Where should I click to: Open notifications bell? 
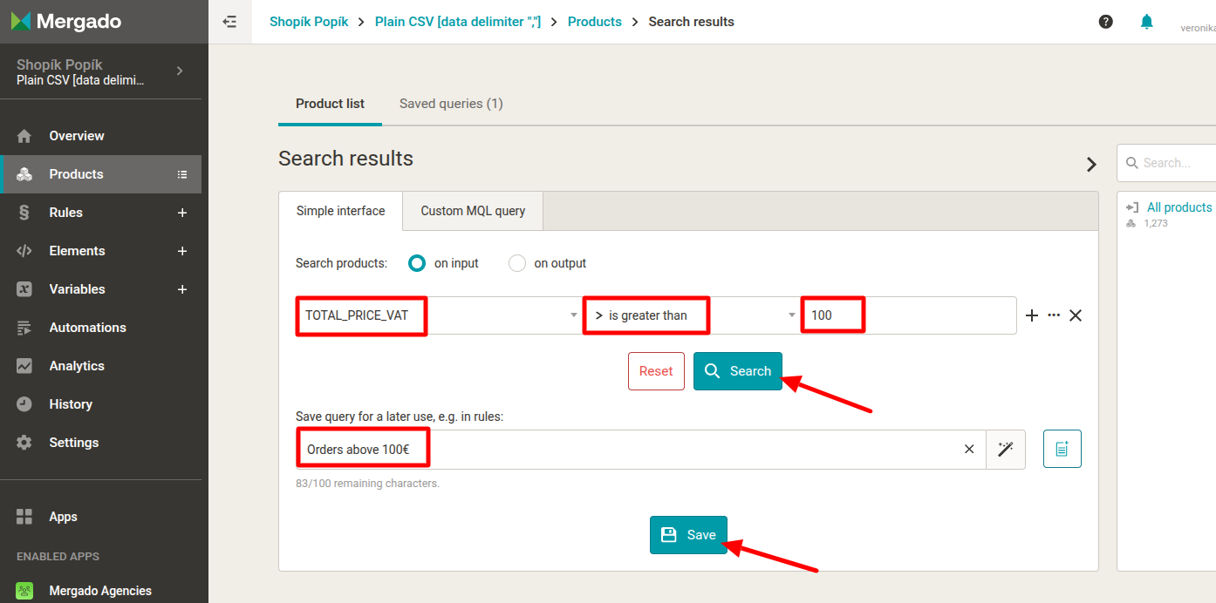pos(1147,22)
